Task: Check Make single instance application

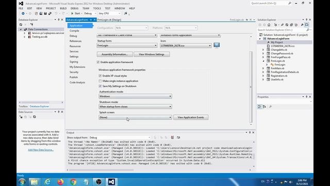Action: click(100, 81)
